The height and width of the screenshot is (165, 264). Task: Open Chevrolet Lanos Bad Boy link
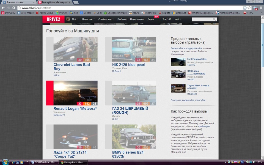point(71,67)
